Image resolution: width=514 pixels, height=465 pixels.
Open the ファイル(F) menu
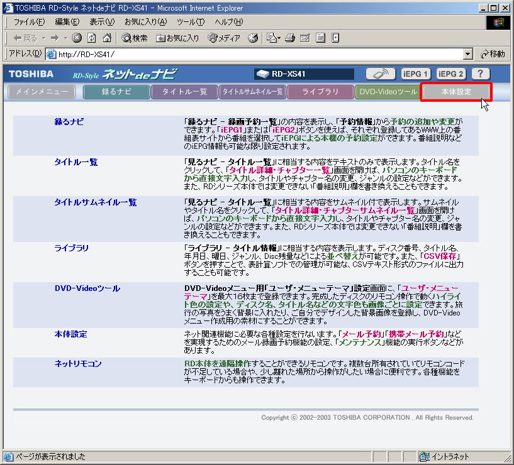pyautogui.click(x=29, y=22)
